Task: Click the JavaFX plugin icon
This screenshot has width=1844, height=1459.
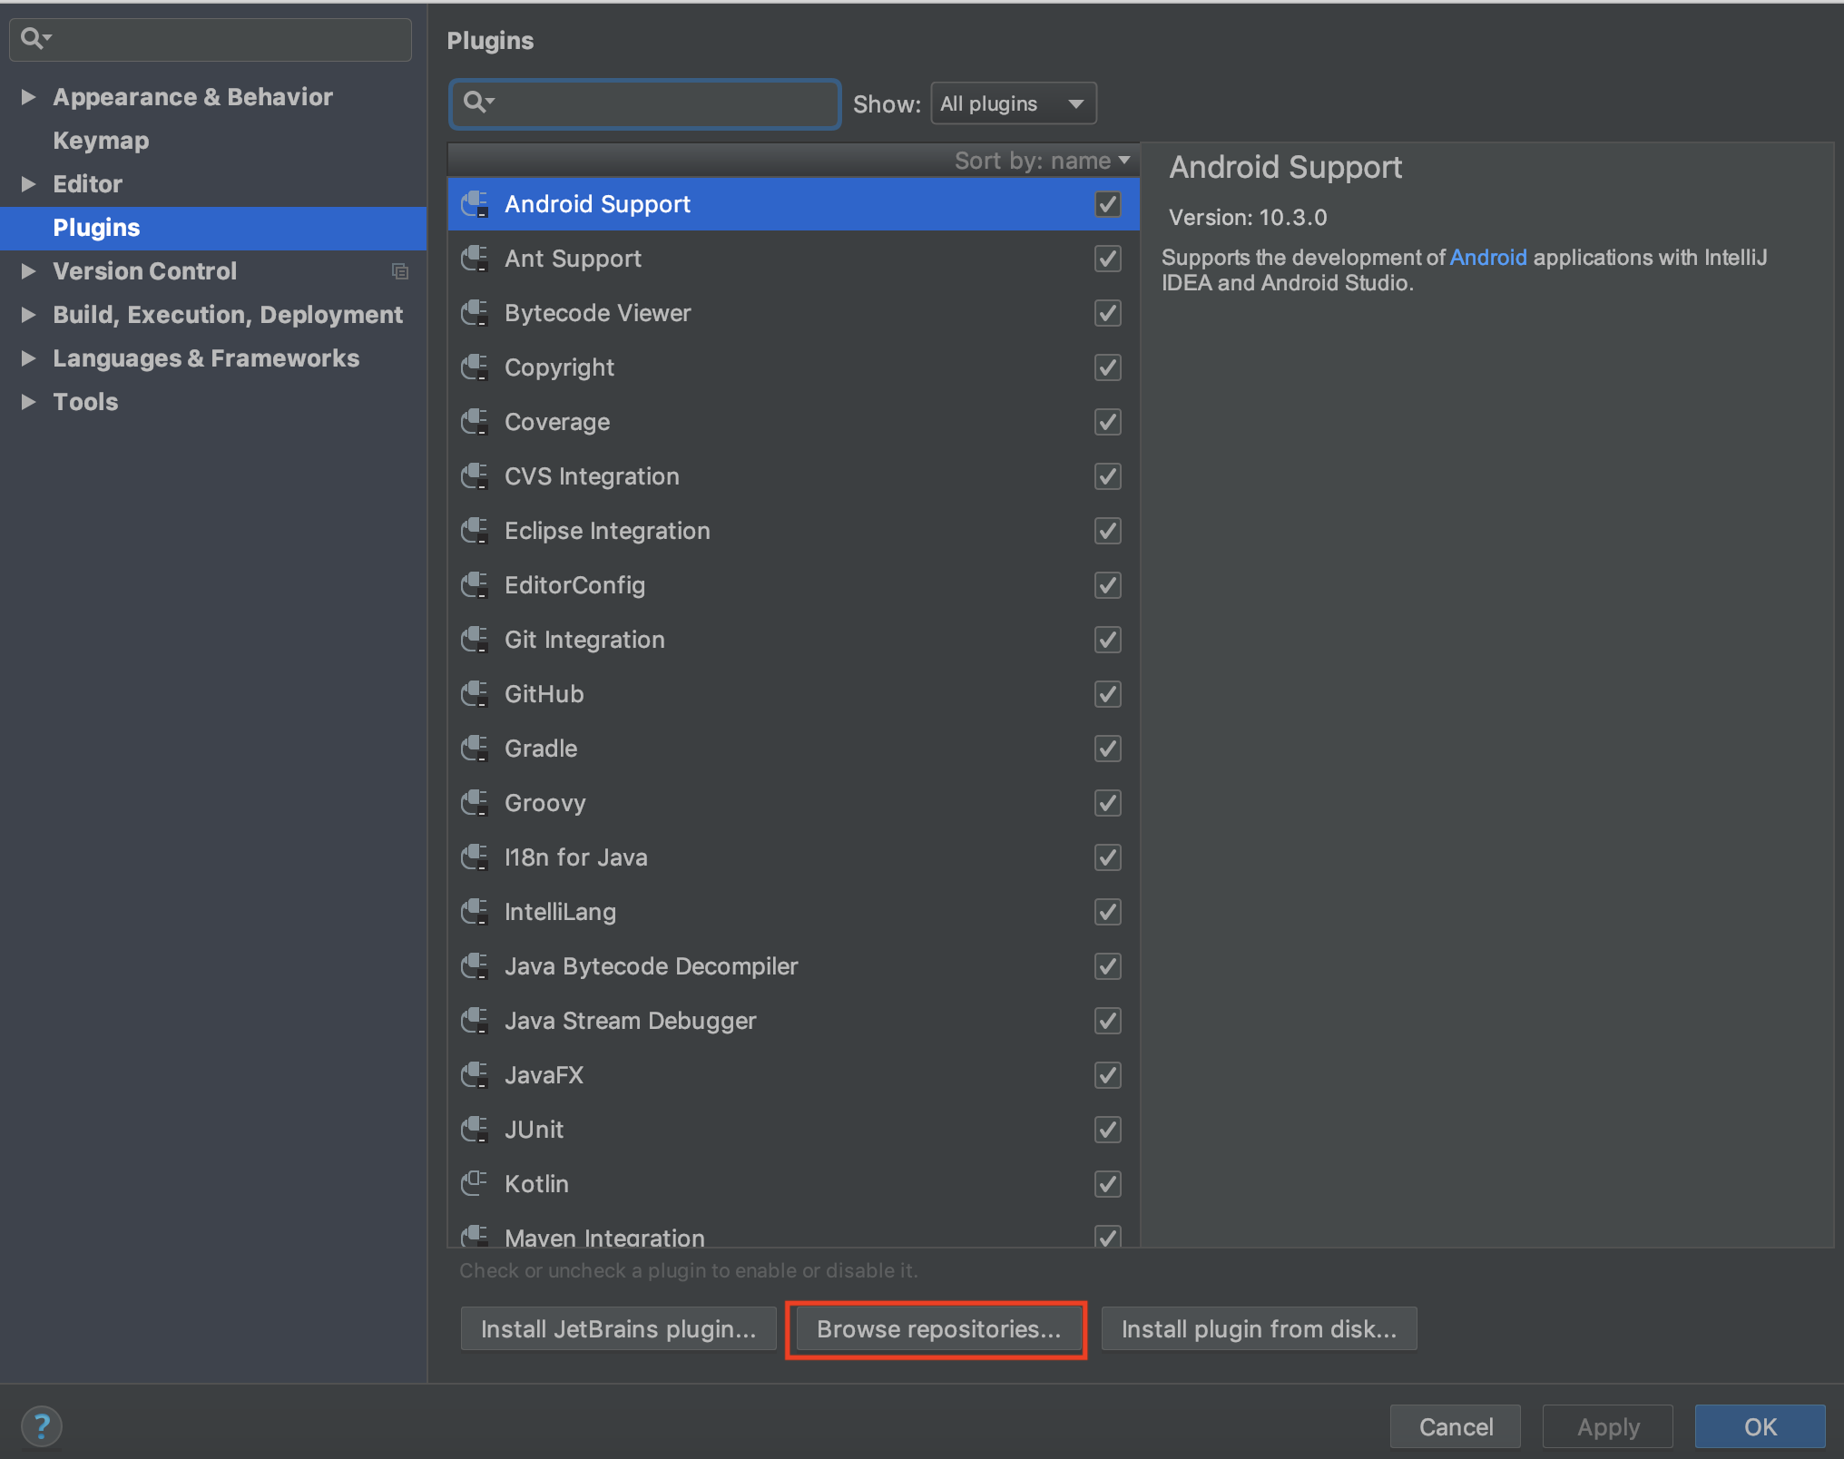Action: pyautogui.click(x=475, y=1075)
